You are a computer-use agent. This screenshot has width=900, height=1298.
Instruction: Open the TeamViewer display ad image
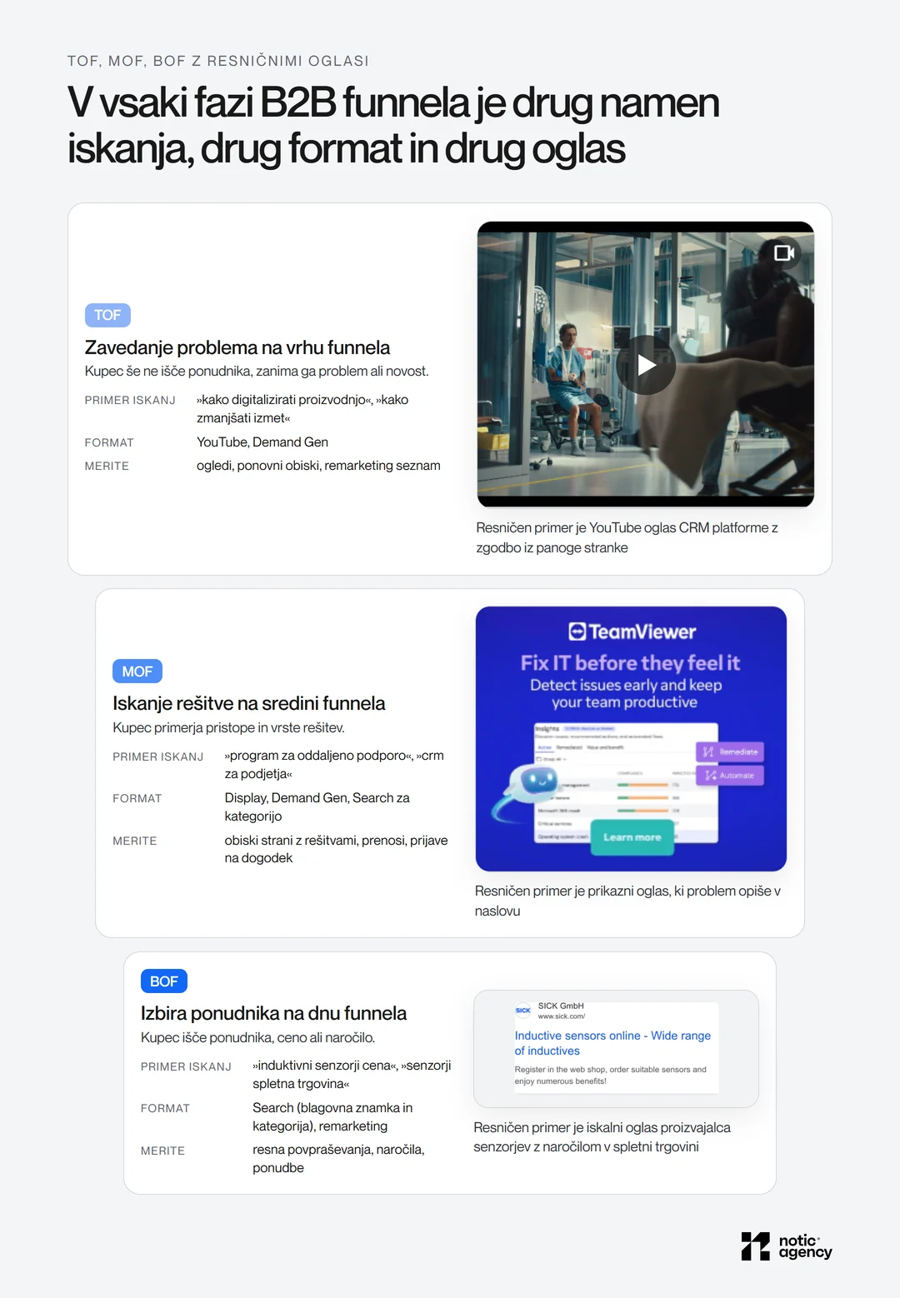631,739
